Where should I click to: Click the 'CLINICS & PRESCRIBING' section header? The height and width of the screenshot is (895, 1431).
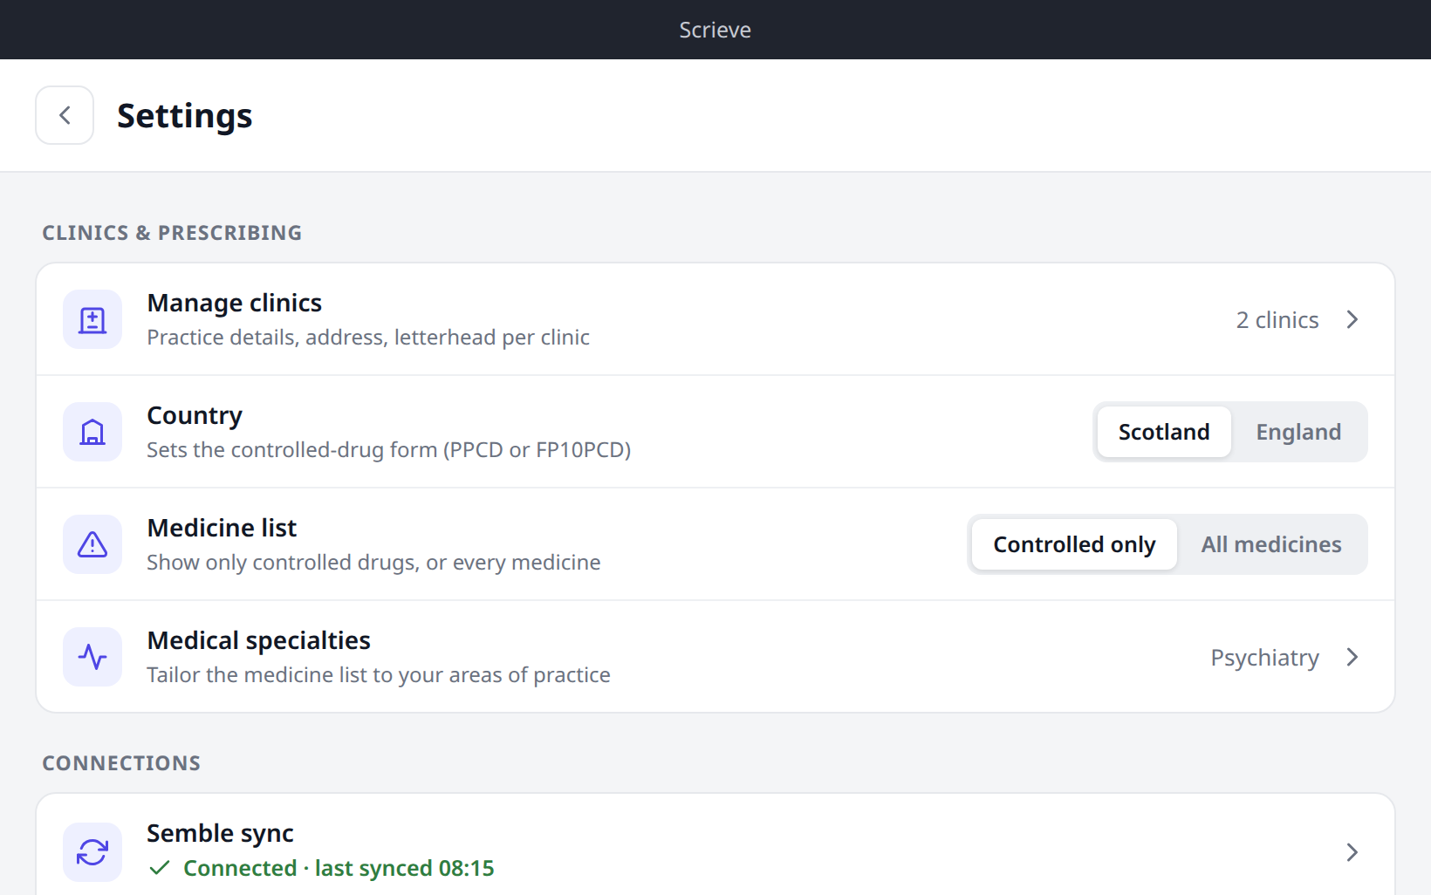172,233
